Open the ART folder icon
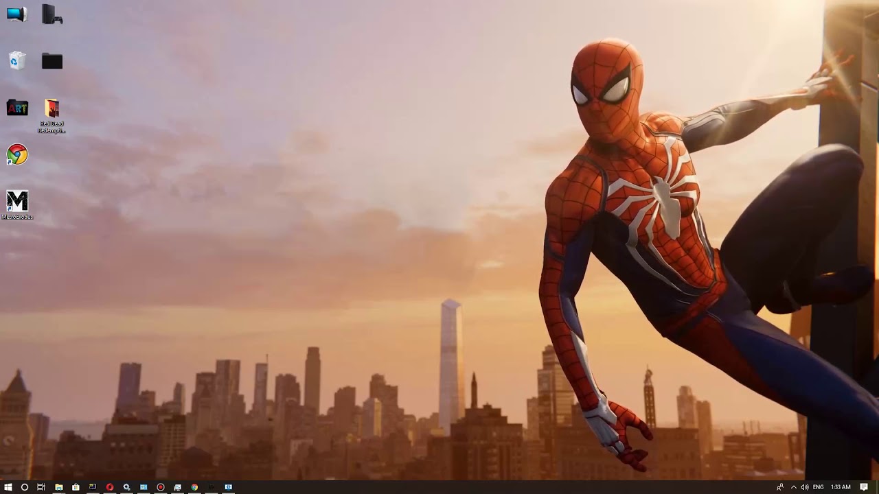The image size is (879, 494). (17, 108)
